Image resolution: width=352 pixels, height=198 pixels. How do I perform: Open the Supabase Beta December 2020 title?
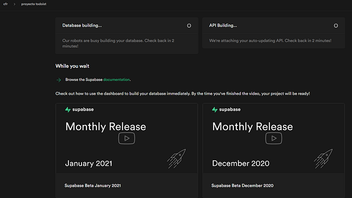click(242, 185)
